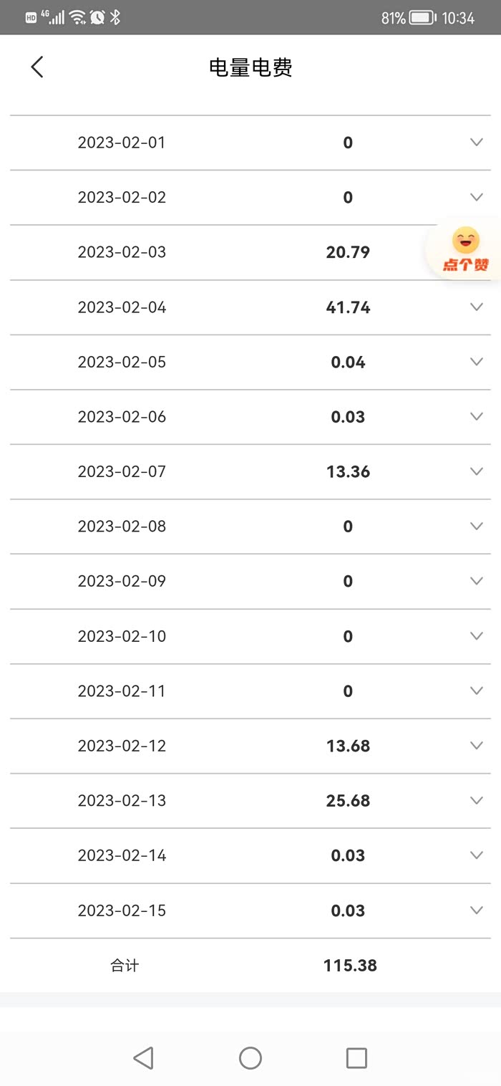The height and width of the screenshot is (1086, 501).
Task: Expand the 2023-02-09 row chevron
Action: click(x=477, y=581)
